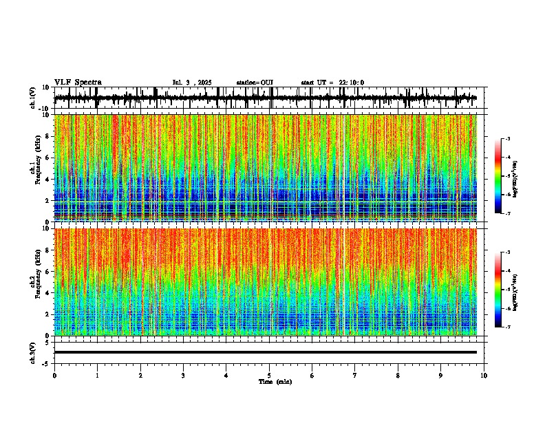545x421 pixels.
Task: Click the ch.2 color bar log(PSD) label
Action: [x=515, y=293]
